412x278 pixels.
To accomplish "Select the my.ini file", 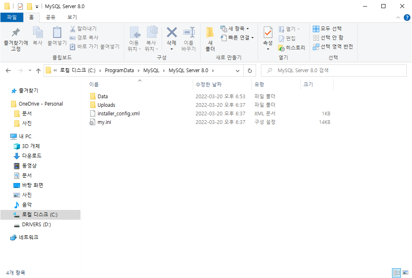I will (104, 122).
